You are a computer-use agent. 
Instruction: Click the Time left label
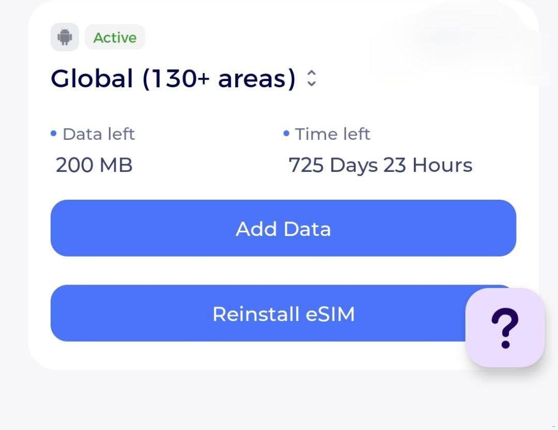click(332, 134)
